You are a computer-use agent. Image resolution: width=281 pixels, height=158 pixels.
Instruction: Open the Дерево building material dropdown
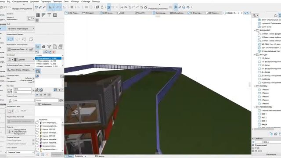point(24,60)
